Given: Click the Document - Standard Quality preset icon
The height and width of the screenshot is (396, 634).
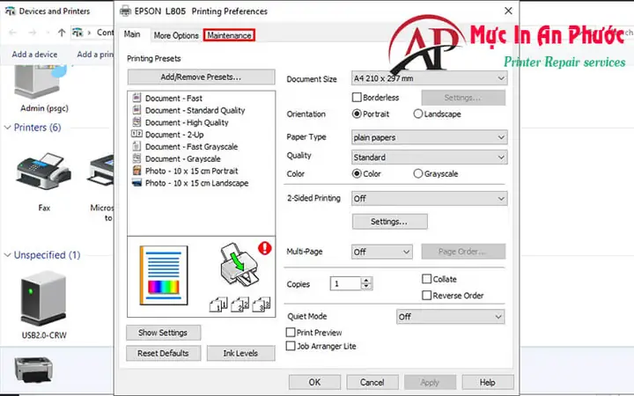Looking at the screenshot, I should click(136, 110).
